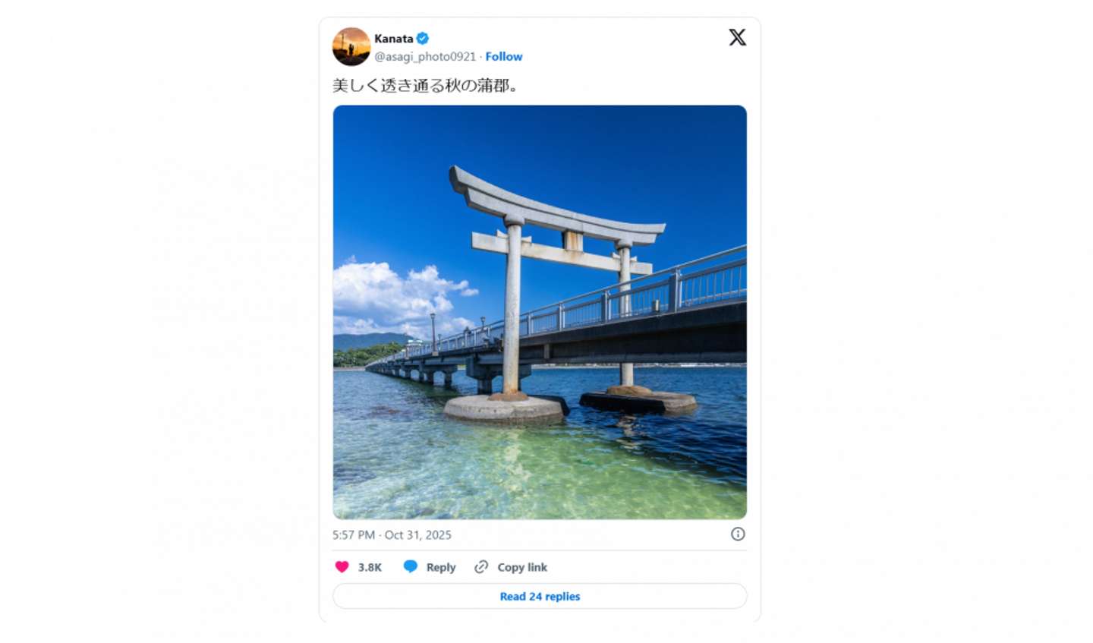This screenshot has width=1093, height=643.
Task: Click the blue verified badge beside Kanata
Action: pyautogui.click(x=423, y=38)
